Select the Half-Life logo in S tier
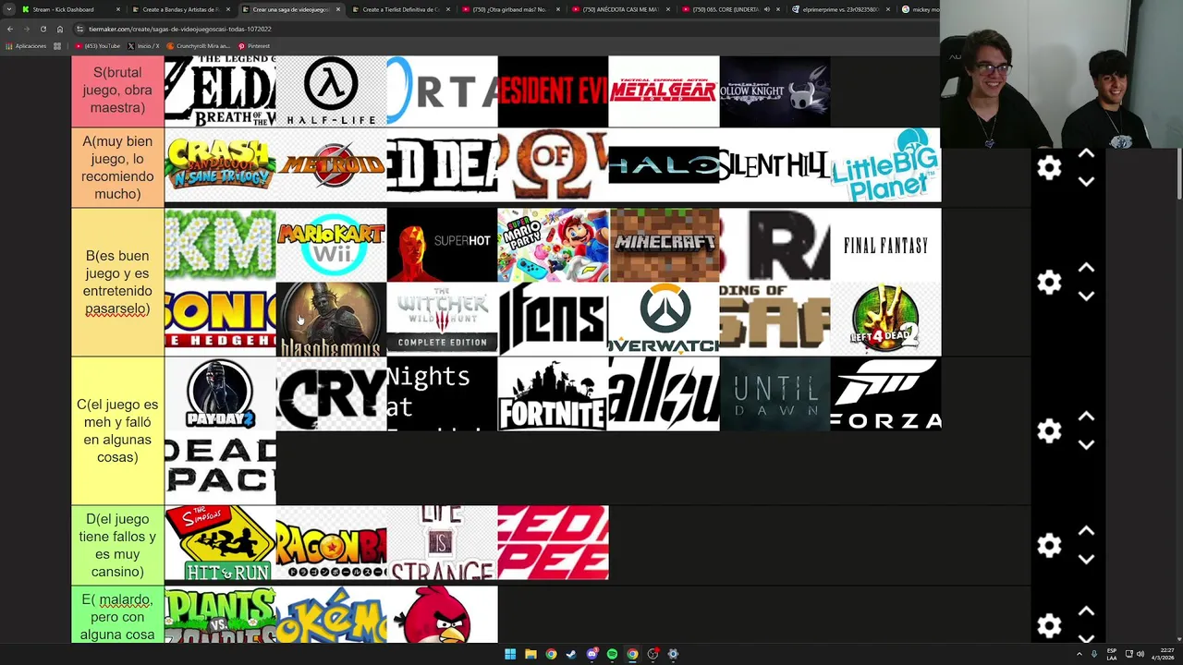1183x665 pixels. click(x=331, y=91)
